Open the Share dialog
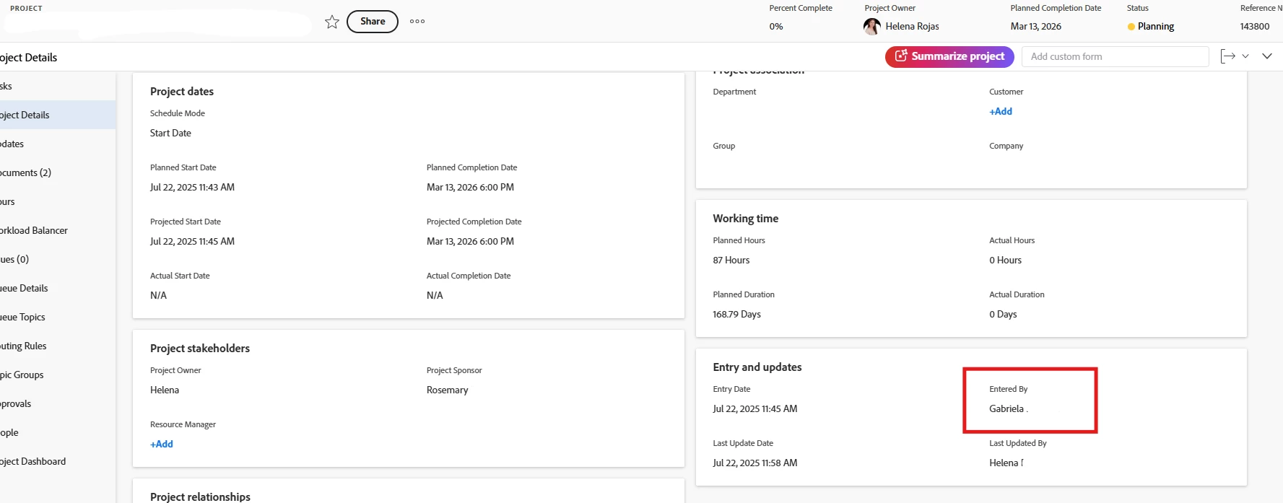This screenshot has width=1283, height=503. coord(373,22)
